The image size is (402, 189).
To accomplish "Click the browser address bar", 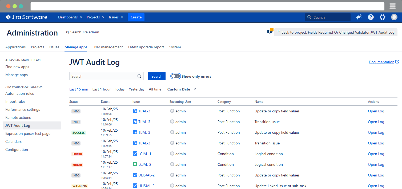I will [x=207, y=6].
